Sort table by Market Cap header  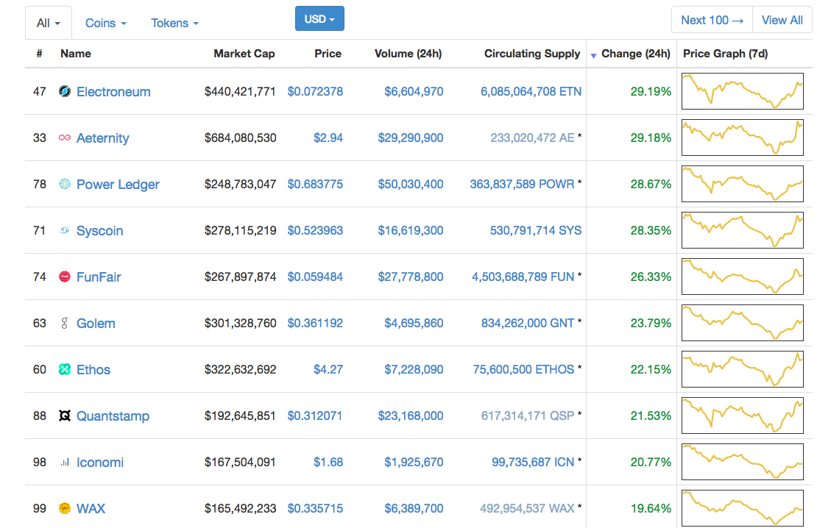pyautogui.click(x=244, y=54)
